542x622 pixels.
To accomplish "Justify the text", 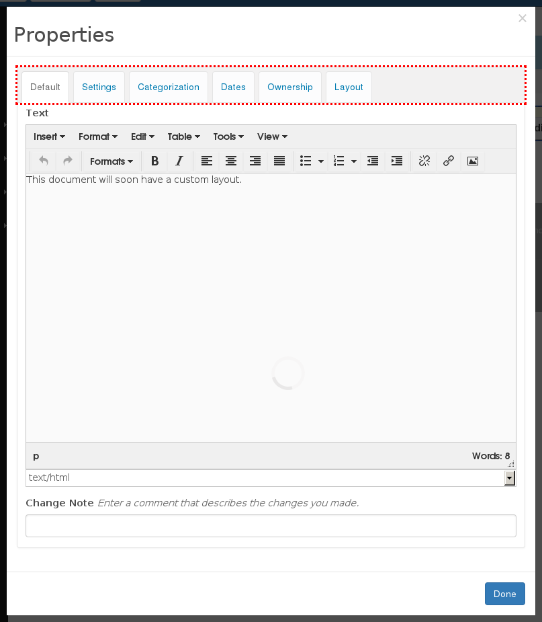I will click(x=279, y=161).
